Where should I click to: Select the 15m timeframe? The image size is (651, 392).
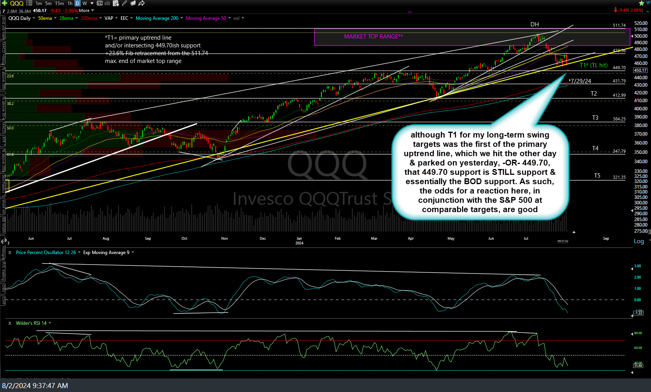point(59,3)
